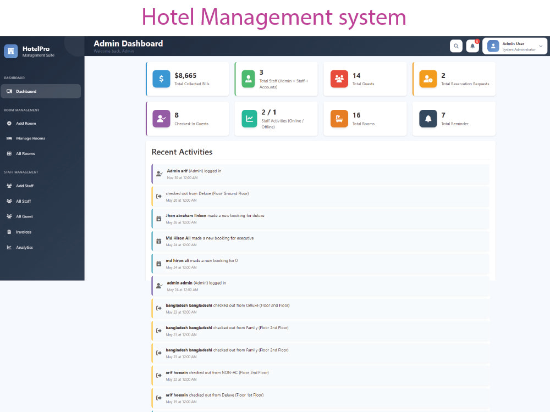Viewport: 550px width, 412px height.
Task: Click login icon beside Admin arif activity
Action: tap(159, 174)
